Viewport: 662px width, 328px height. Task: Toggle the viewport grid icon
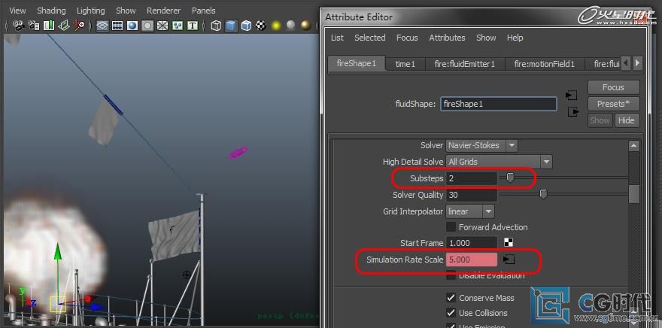[102, 26]
